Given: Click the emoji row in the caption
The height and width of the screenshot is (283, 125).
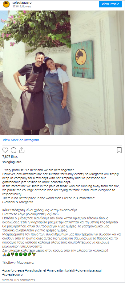Looking at the screenshot, I should tap(19, 254).
